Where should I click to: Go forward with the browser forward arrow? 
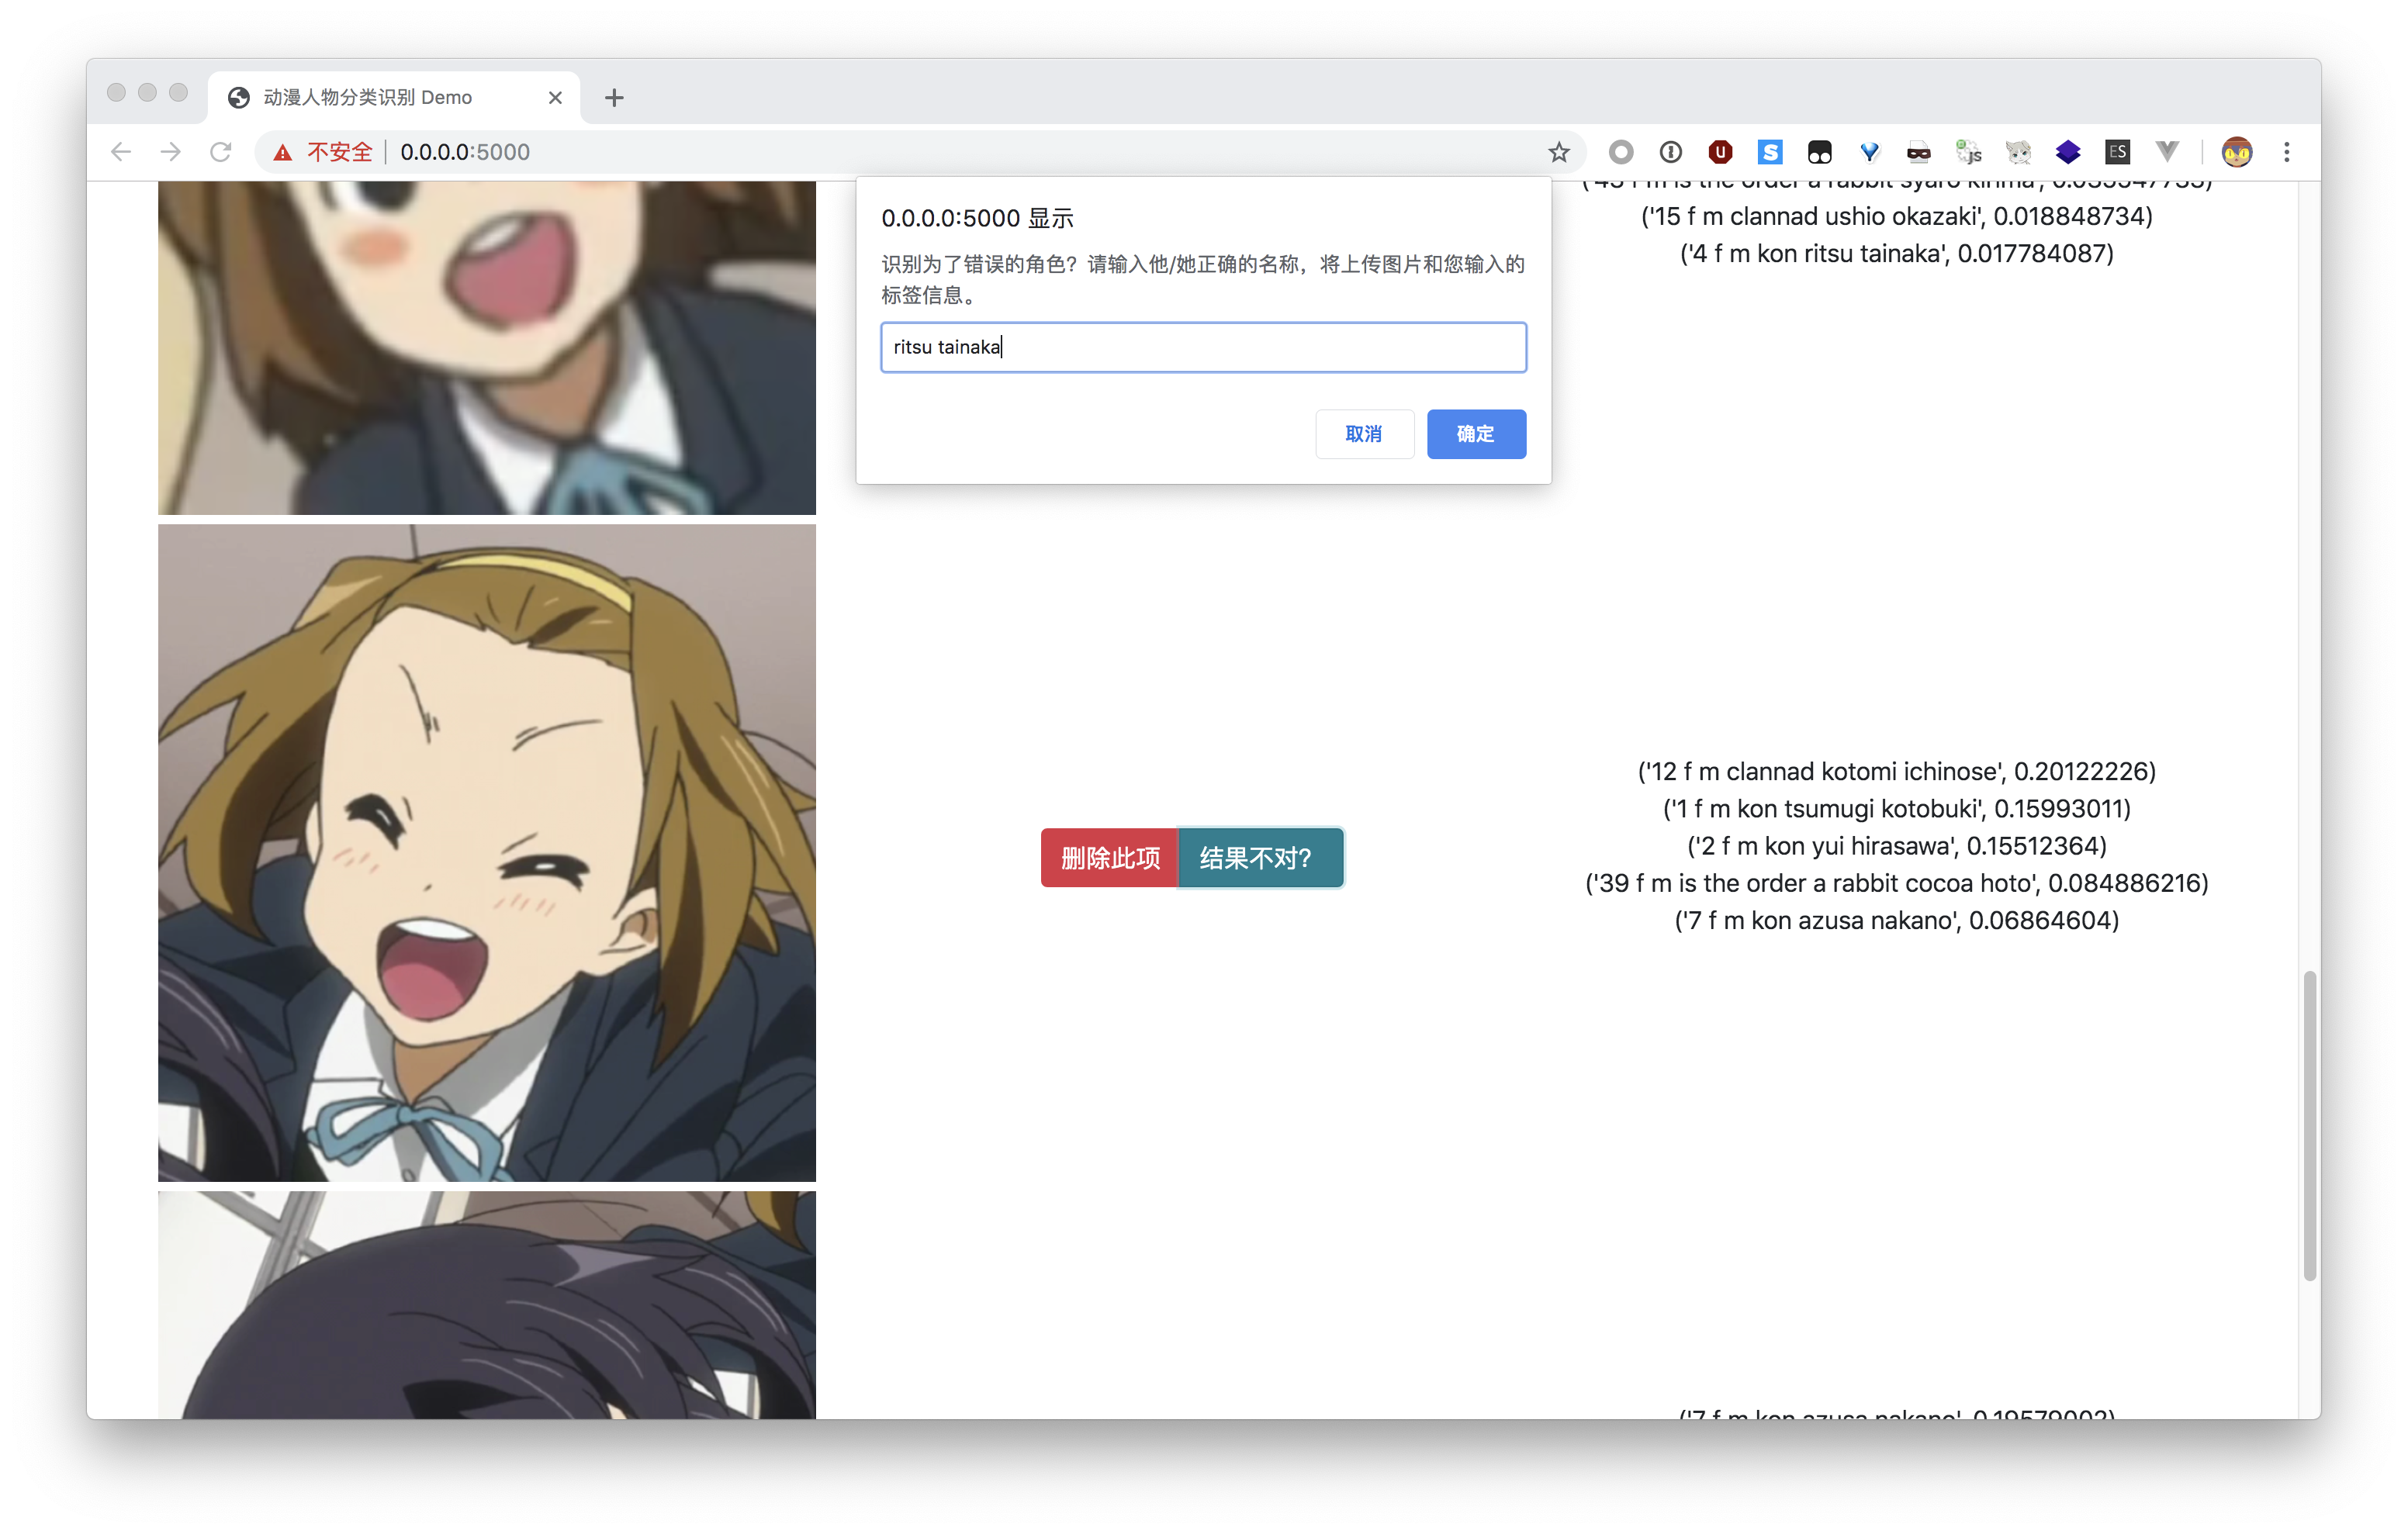tap(171, 152)
